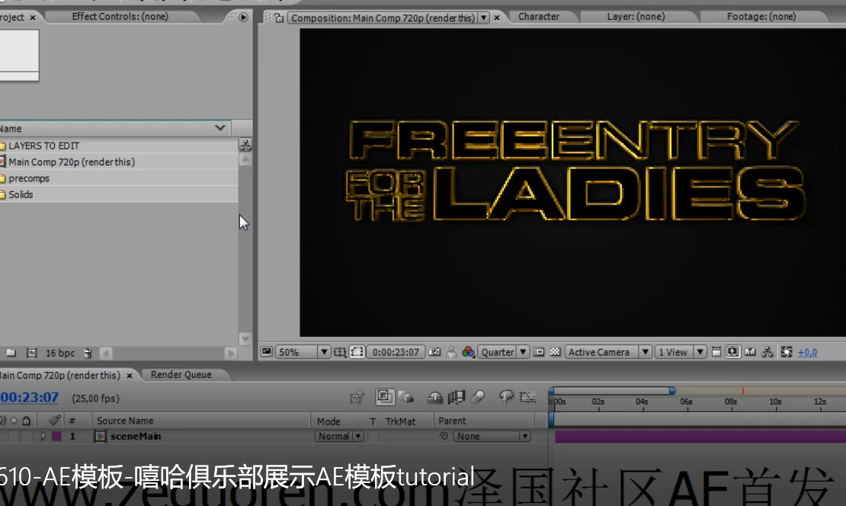Open 1 View layout dropdown
The width and height of the screenshot is (846, 506).
click(x=681, y=352)
